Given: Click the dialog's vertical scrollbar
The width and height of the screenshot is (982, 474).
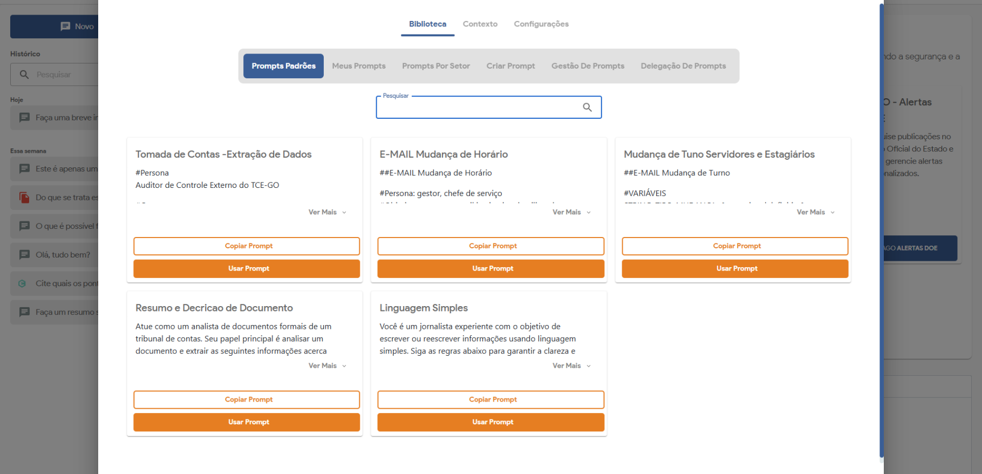Looking at the screenshot, I should pyautogui.click(x=881, y=216).
